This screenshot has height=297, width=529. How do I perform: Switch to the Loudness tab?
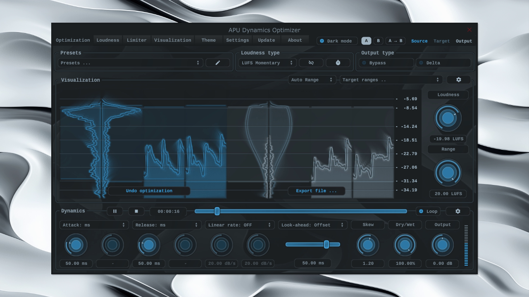pyautogui.click(x=108, y=40)
